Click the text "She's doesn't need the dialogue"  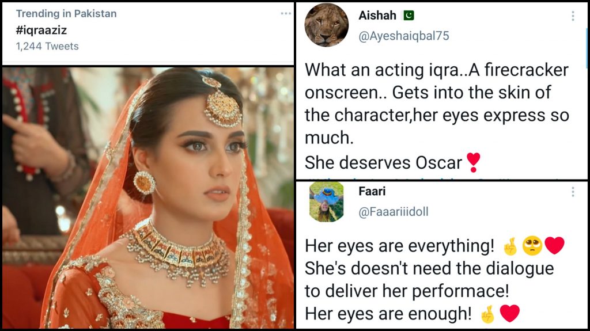pos(429,269)
